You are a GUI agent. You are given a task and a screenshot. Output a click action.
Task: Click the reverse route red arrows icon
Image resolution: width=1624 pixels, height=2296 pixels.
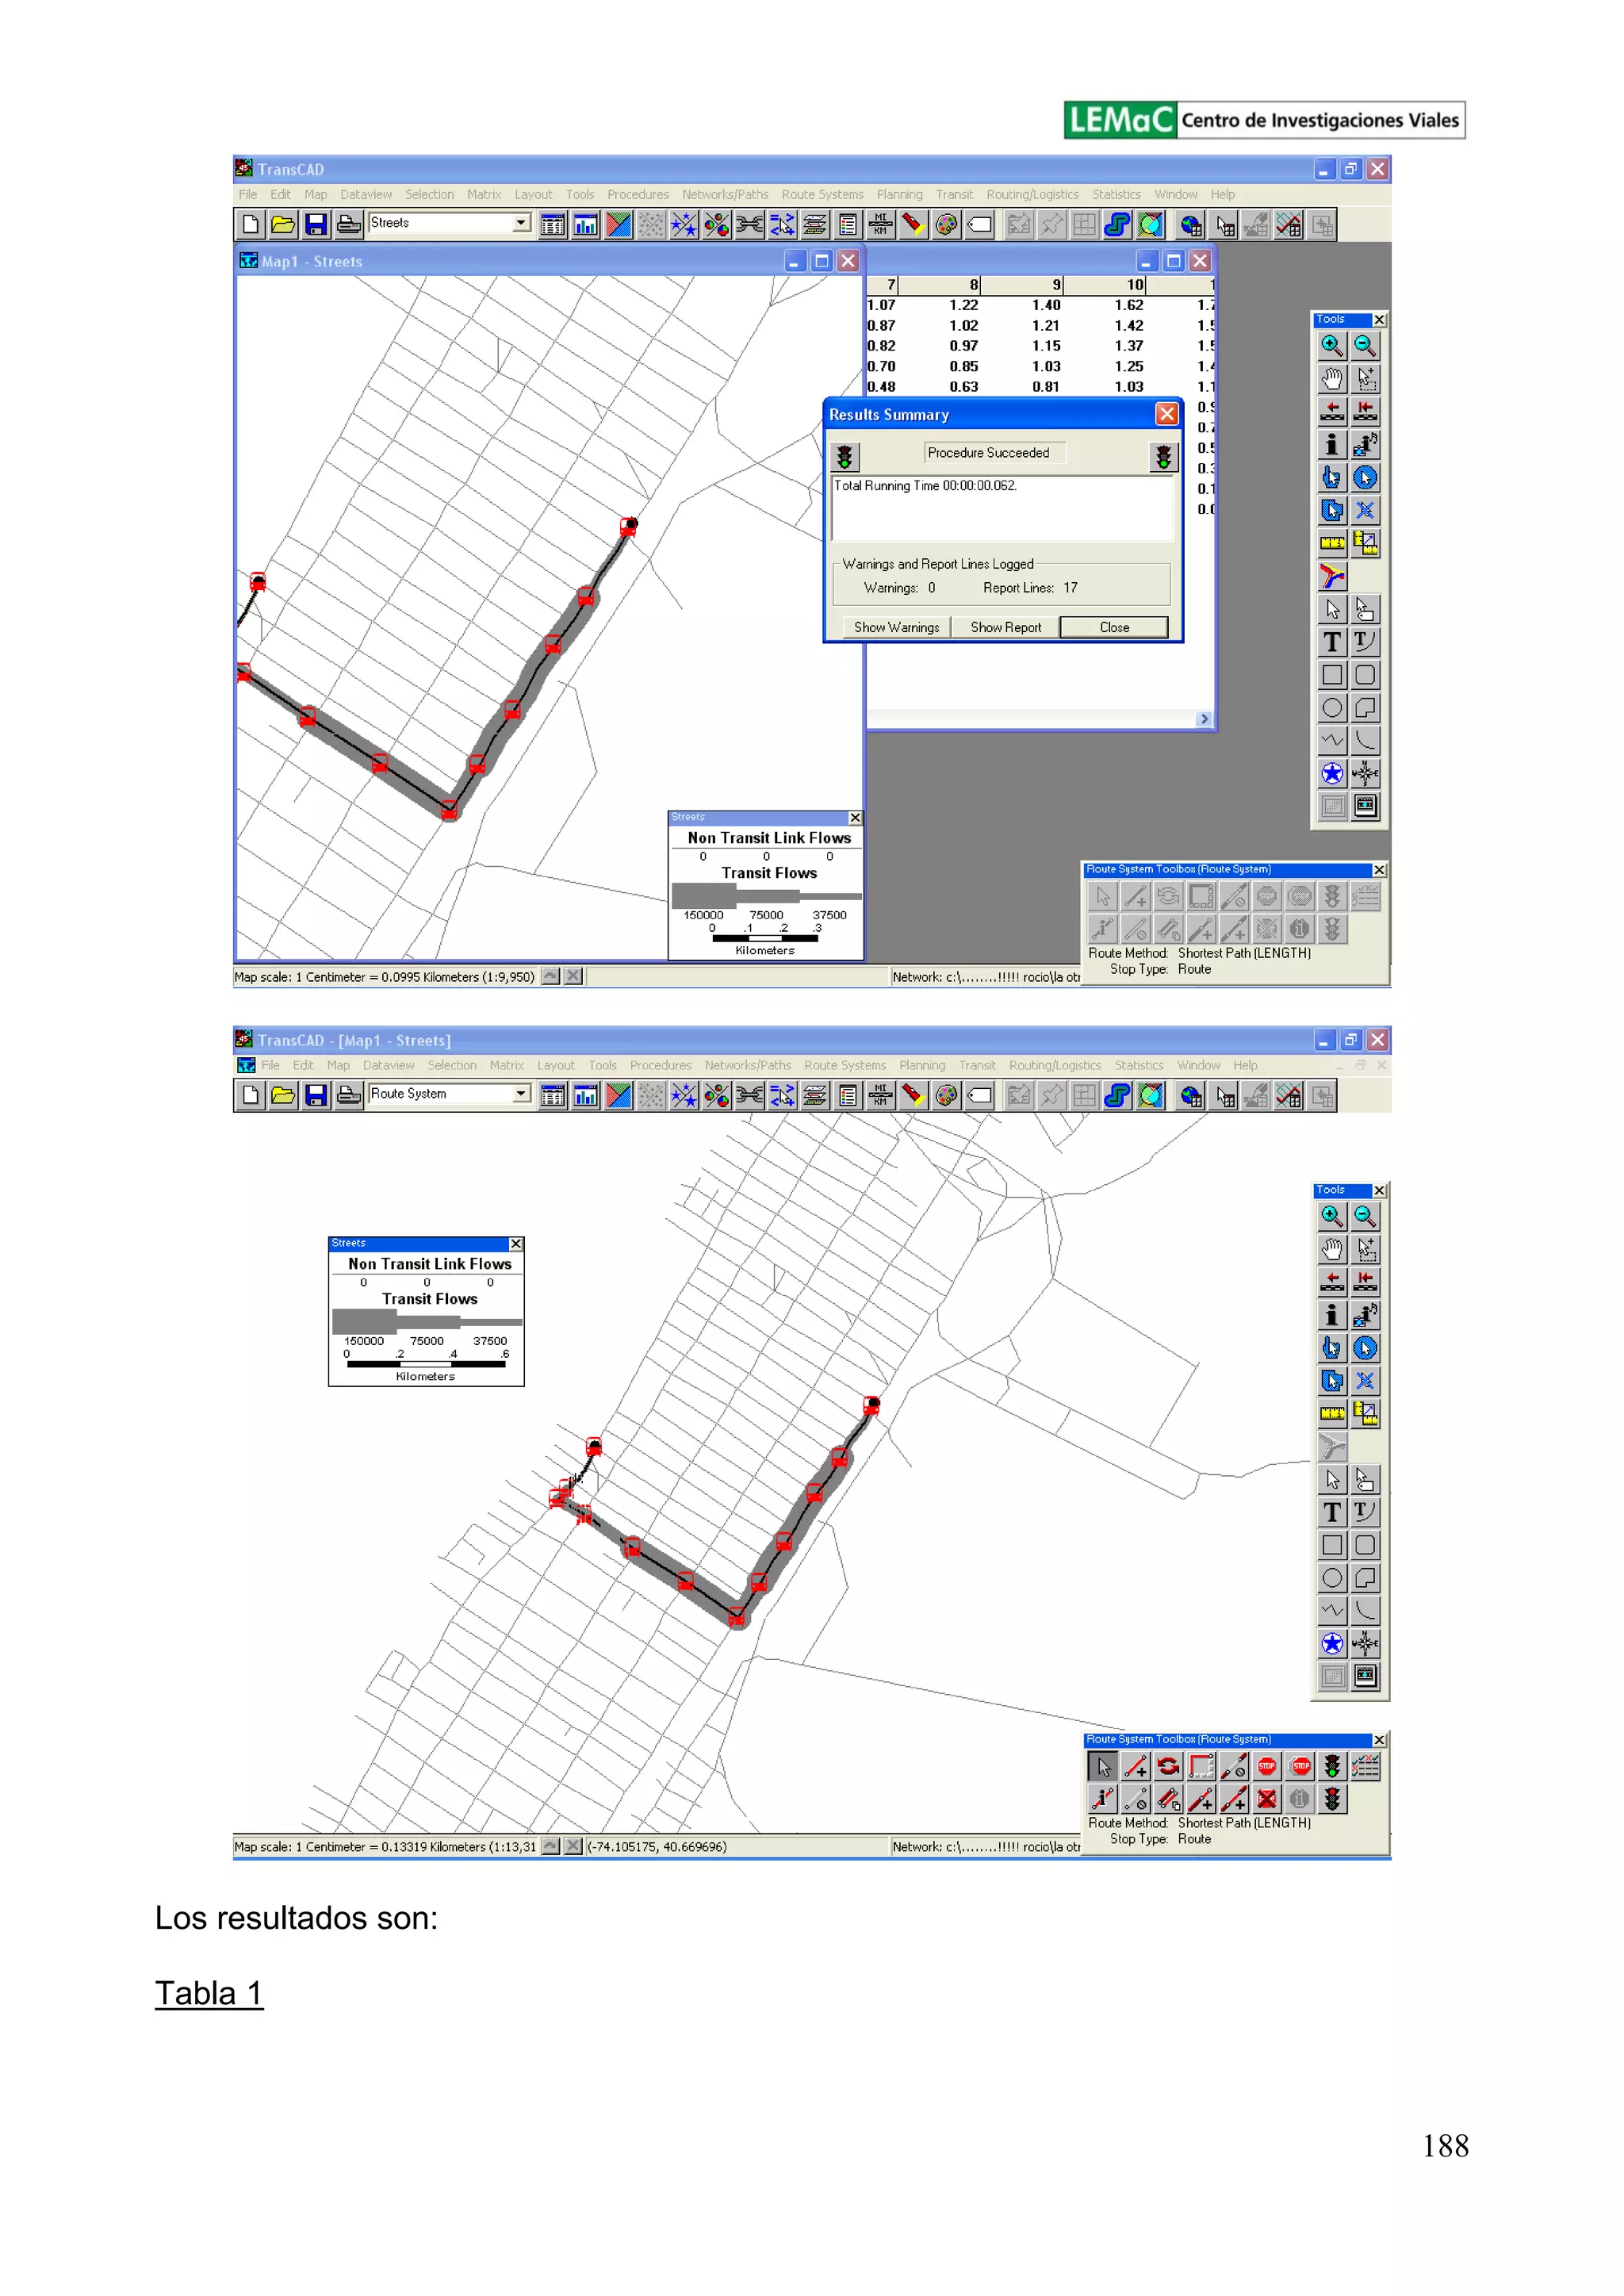click(x=1168, y=1766)
